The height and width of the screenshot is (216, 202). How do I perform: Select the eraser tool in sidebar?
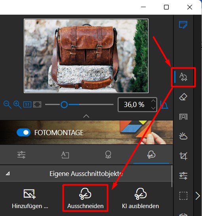click(183, 97)
